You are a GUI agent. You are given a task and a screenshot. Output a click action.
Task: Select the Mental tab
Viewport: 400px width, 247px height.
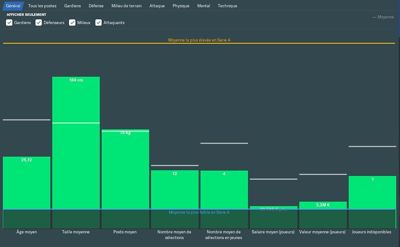point(203,6)
